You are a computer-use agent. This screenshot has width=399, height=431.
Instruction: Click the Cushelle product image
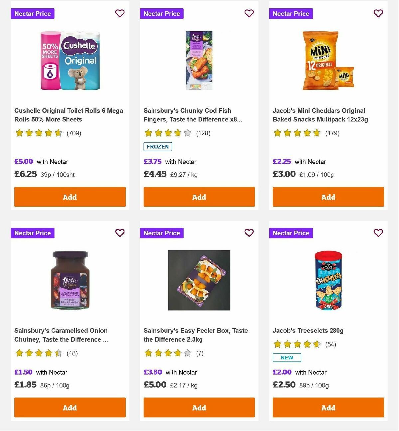coord(70,61)
